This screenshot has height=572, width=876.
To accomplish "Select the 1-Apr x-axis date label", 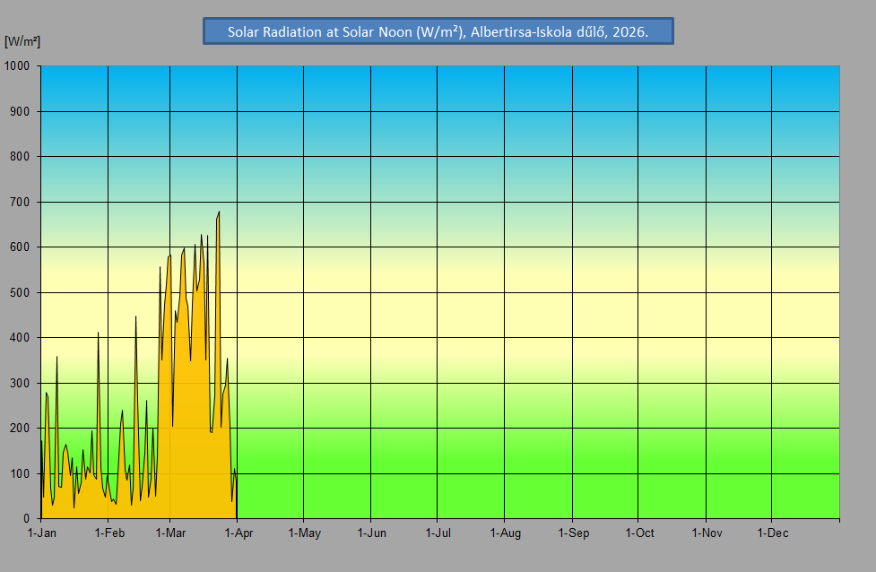I will coord(237,533).
